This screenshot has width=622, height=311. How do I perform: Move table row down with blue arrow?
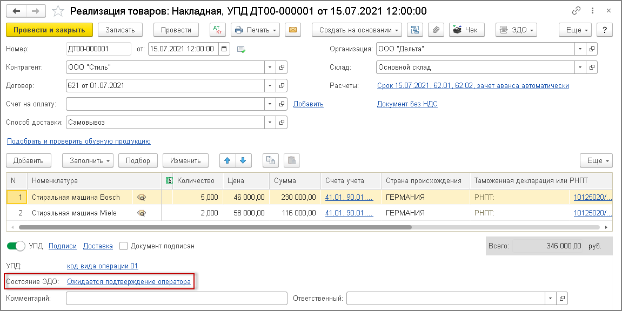243,160
